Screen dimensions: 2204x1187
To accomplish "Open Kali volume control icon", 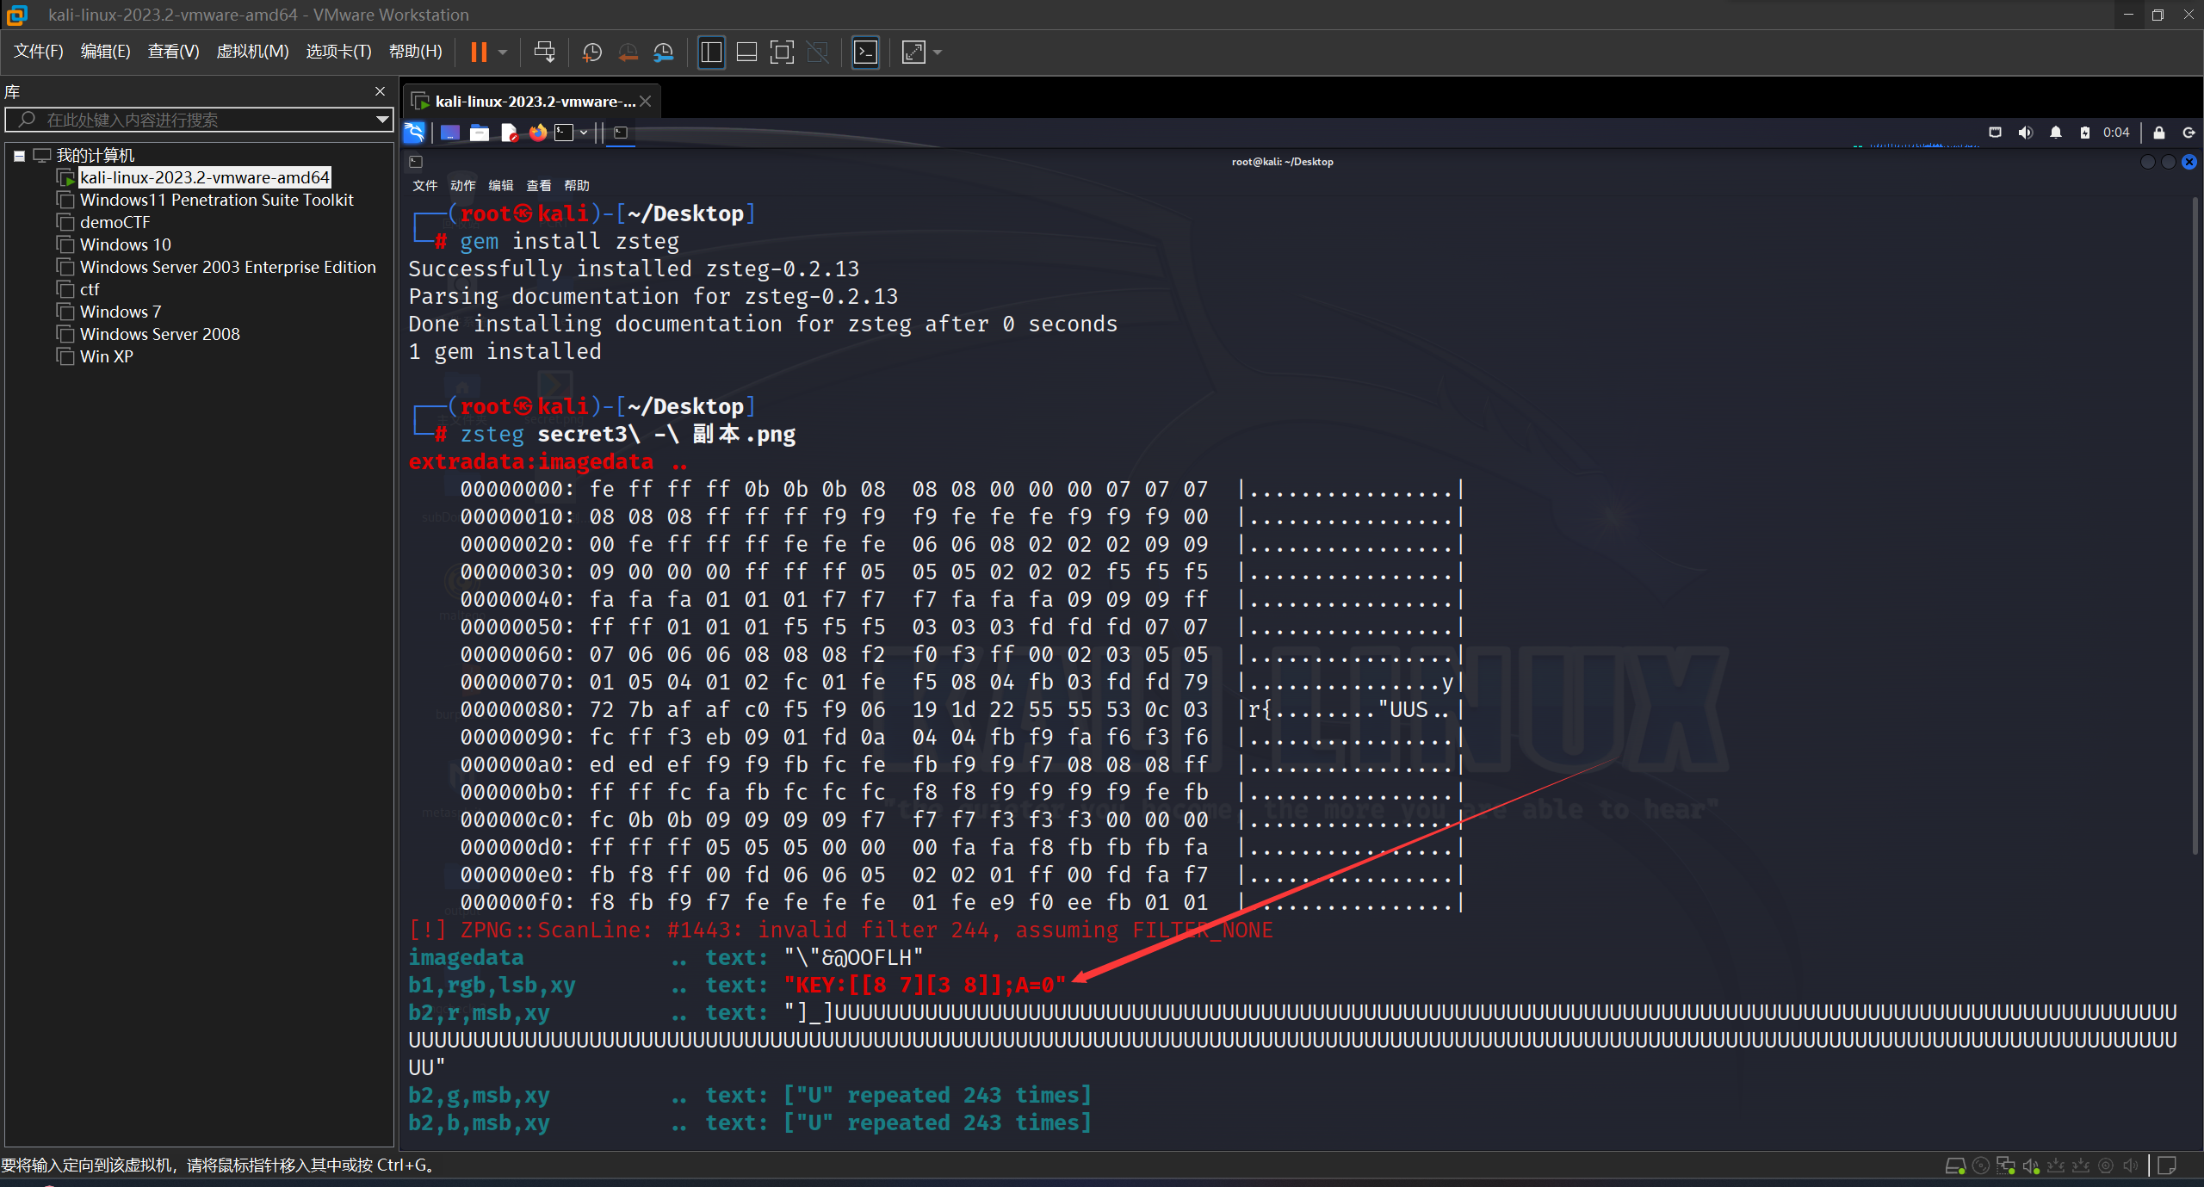I will pos(2025,133).
